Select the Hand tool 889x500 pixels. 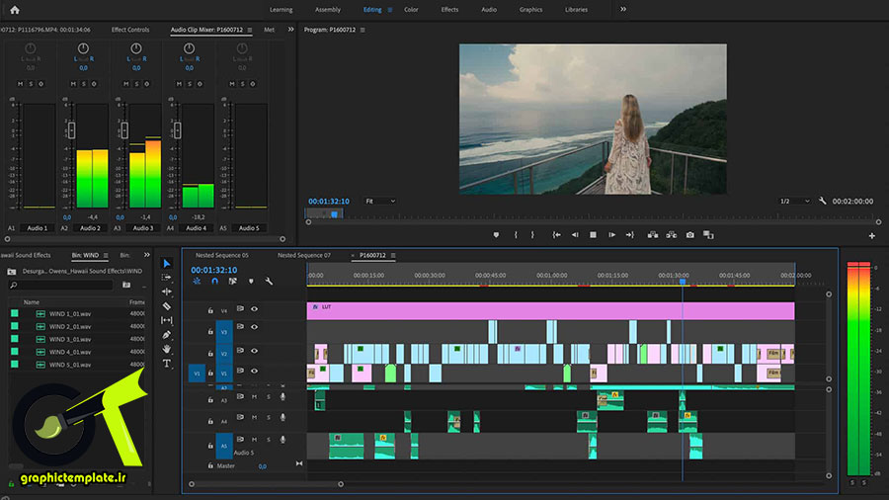[167, 349]
